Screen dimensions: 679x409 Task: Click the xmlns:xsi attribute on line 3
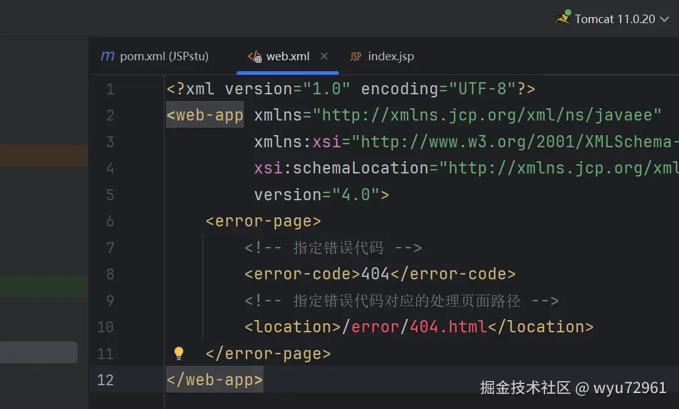(x=298, y=142)
